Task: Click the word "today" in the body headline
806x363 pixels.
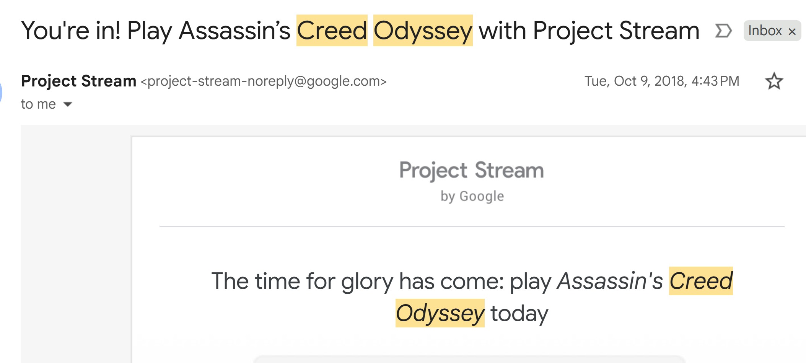Action: click(519, 313)
